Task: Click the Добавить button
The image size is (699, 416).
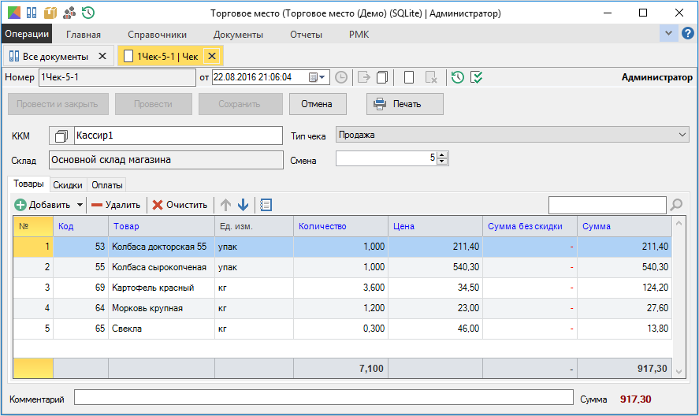Action: [x=43, y=205]
